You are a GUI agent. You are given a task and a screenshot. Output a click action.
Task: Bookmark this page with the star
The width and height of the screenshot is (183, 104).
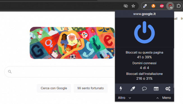pos(133,6)
